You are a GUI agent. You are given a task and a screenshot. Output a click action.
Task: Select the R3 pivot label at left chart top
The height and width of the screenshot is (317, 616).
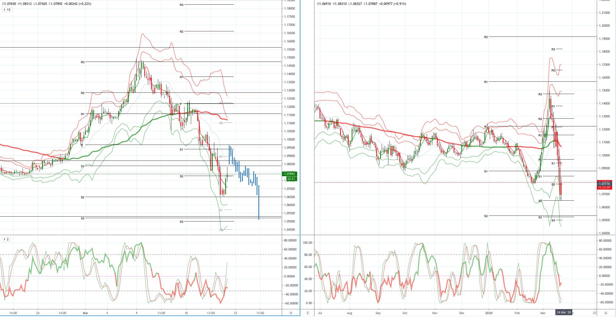[x=181, y=5]
